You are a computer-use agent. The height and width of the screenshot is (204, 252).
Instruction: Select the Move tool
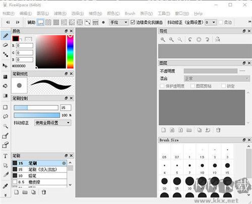pyautogui.click(x=6, y=66)
